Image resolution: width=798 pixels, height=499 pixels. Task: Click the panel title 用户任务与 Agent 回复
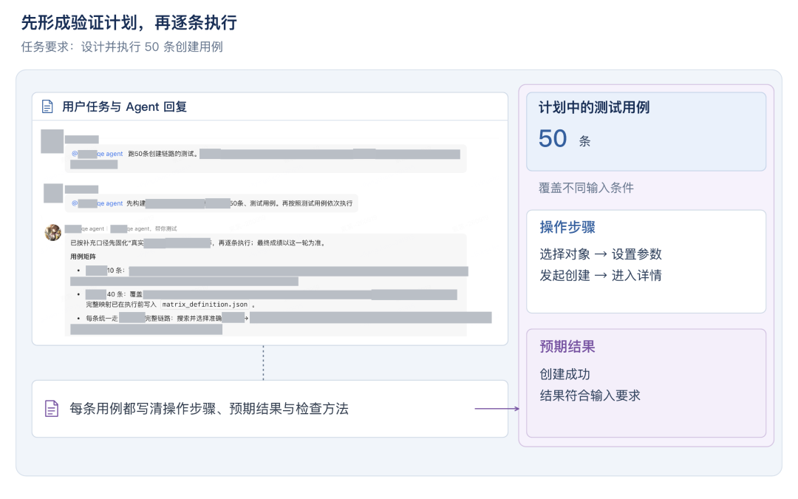coord(125,106)
